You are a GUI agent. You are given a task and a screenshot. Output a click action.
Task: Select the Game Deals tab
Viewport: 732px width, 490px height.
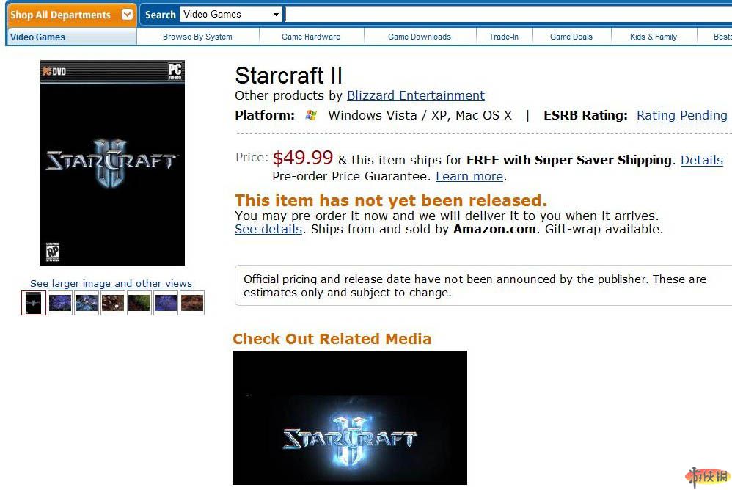571,37
